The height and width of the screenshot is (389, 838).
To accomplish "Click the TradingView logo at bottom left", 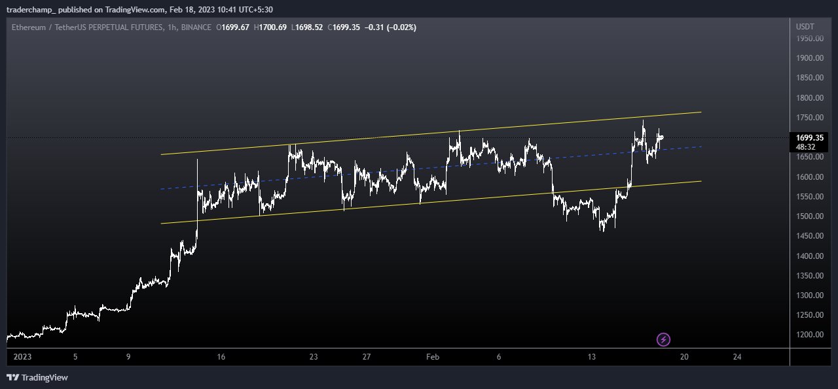I will coord(37,377).
